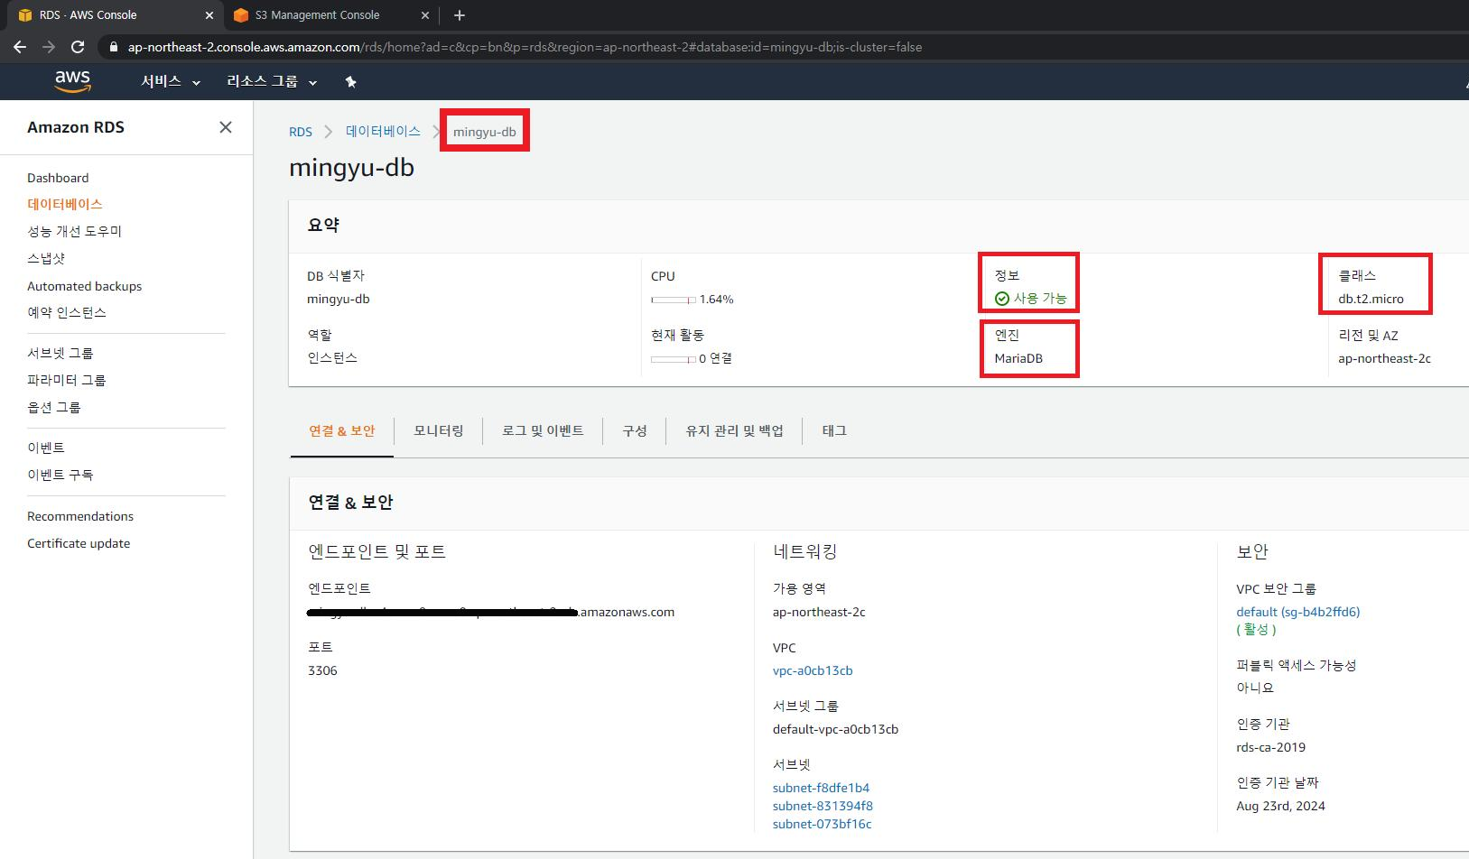Viewport: 1469px width, 859px height.
Task: Click green available status icon
Action: pos(1002,299)
